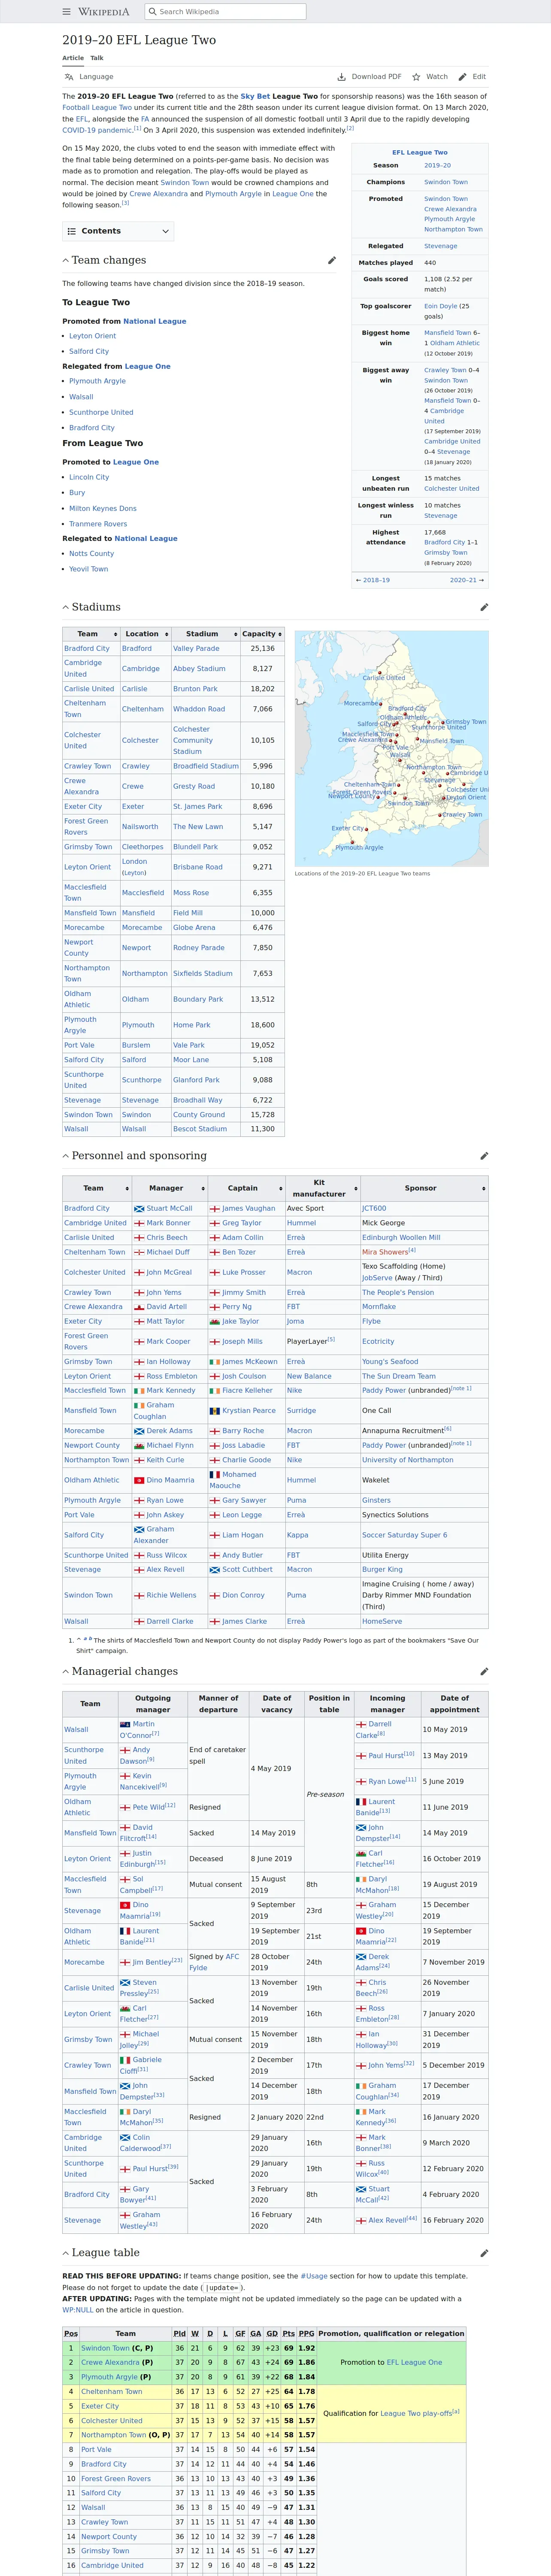Switch to the Article tab

pos(73,58)
